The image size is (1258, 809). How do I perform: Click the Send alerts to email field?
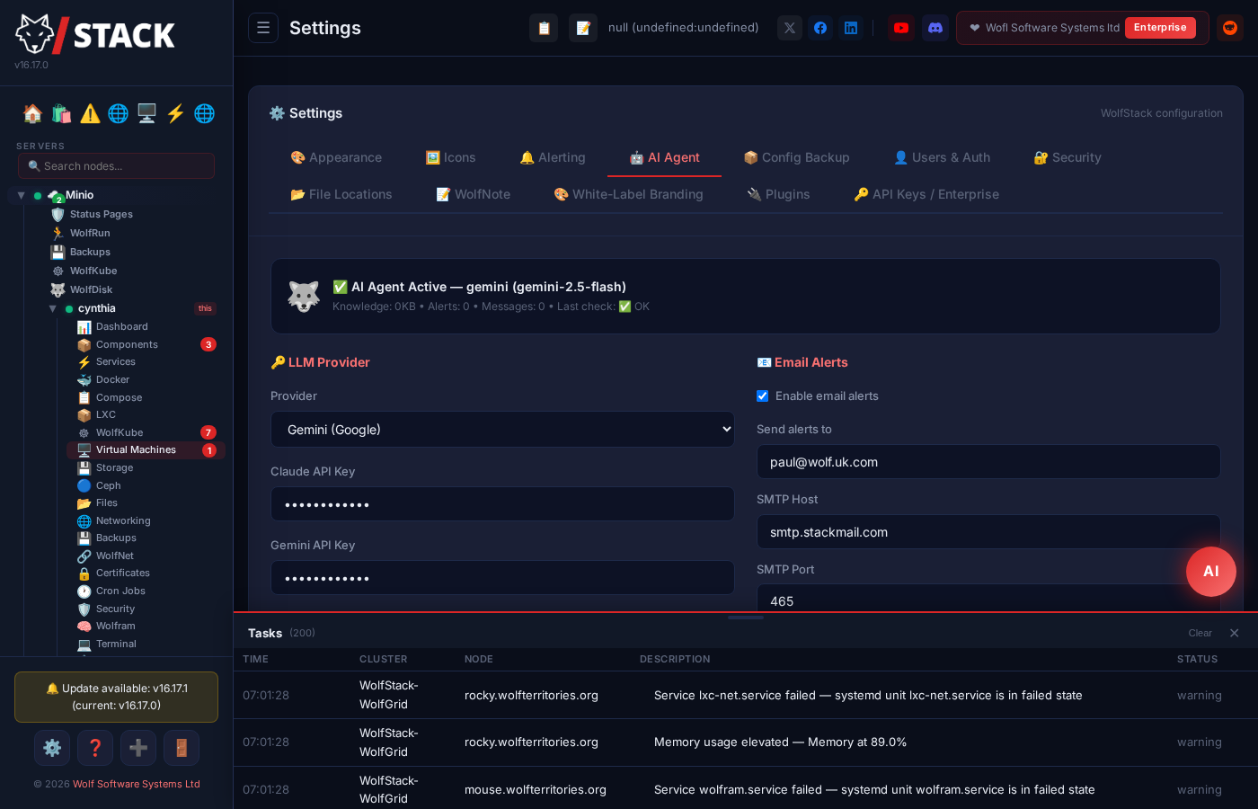point(988,462)
